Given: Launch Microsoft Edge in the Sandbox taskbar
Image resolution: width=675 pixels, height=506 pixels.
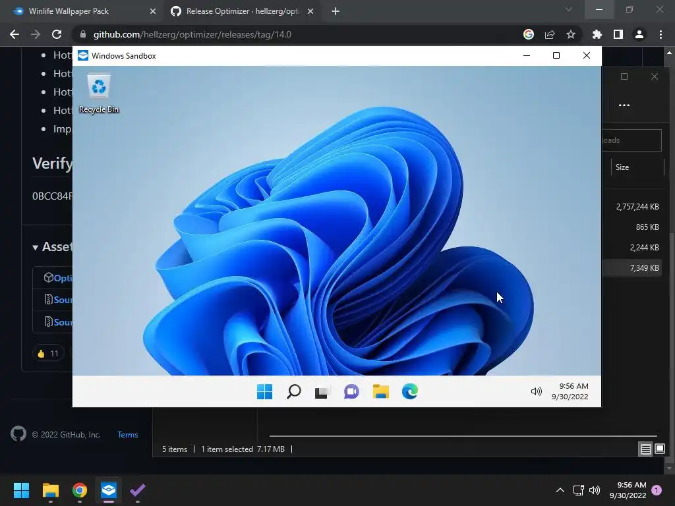Looking at the screenshot, I should (410, 391).
